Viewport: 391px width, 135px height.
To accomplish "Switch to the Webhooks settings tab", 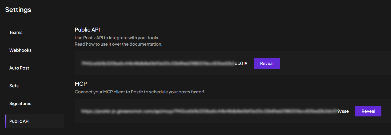I will coord(20,50).
